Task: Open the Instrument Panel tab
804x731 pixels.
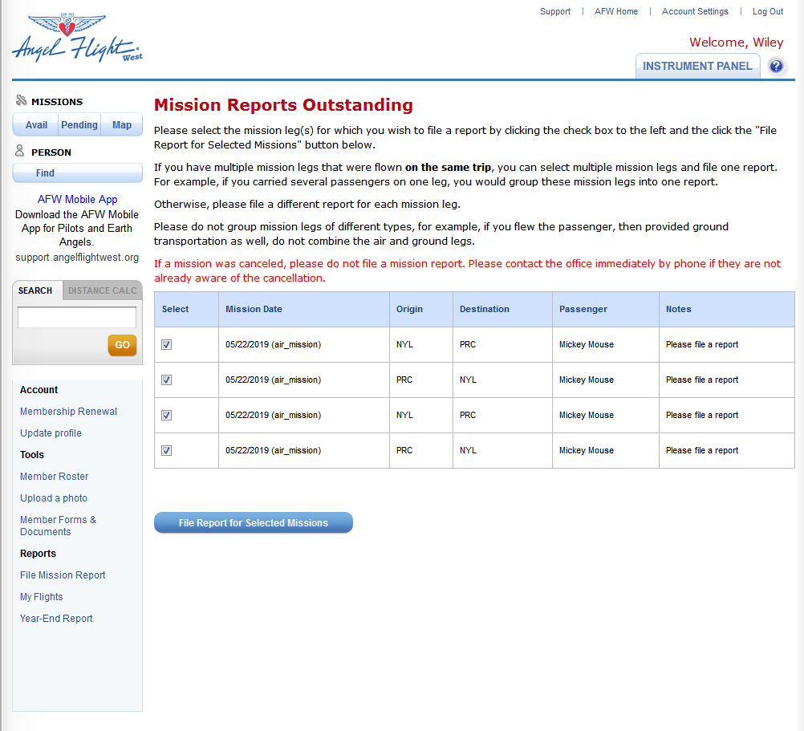Action: (697, 66)
